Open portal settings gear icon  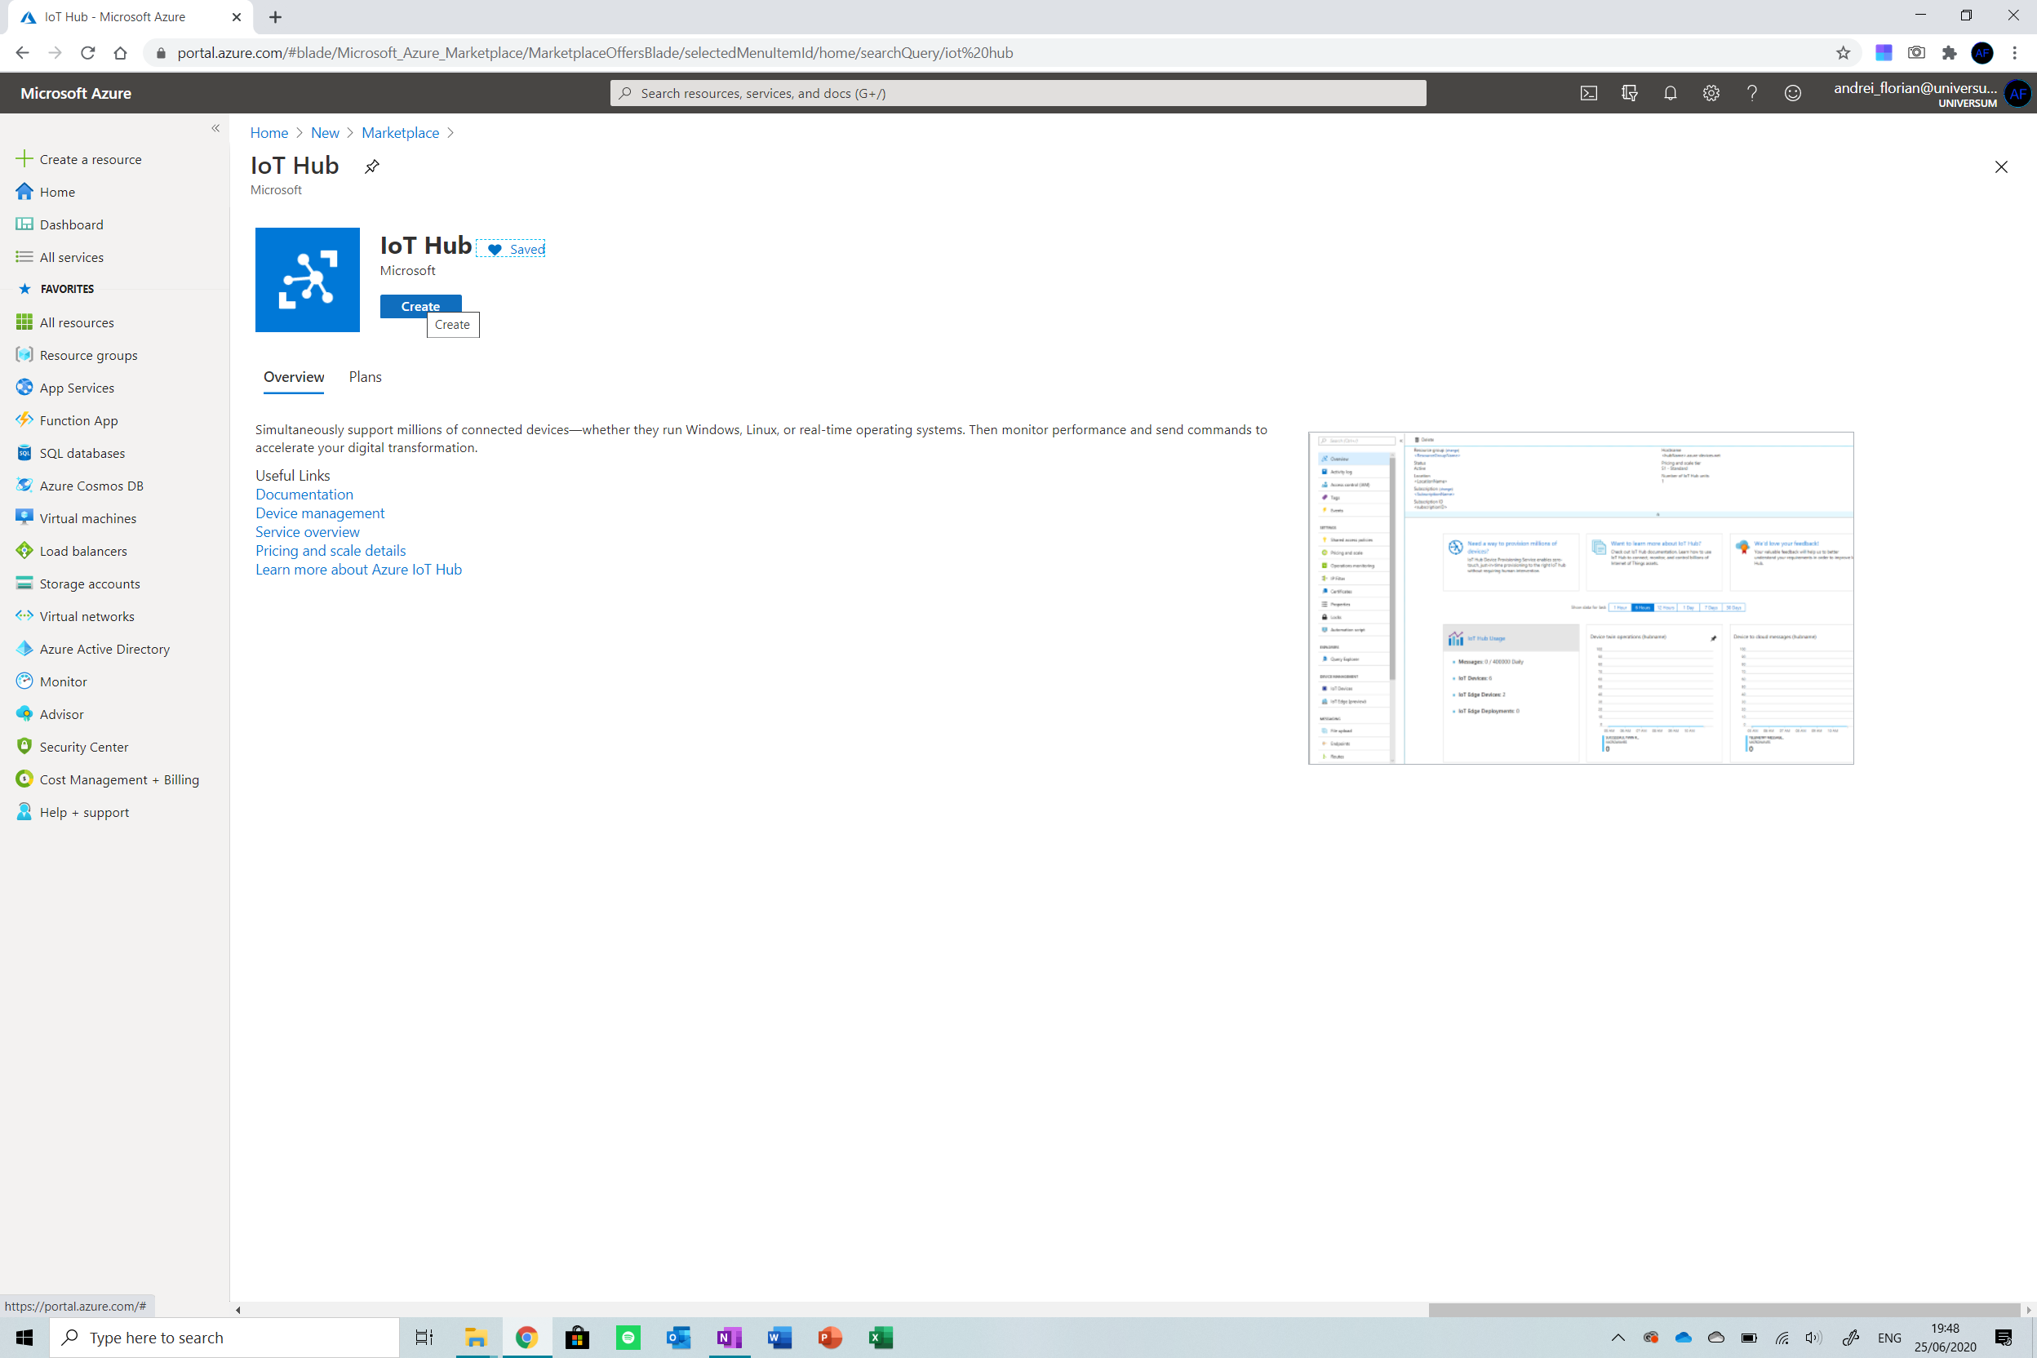tap(1711, 94)
